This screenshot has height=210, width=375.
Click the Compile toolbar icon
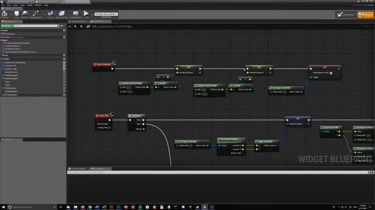(4, 14)
